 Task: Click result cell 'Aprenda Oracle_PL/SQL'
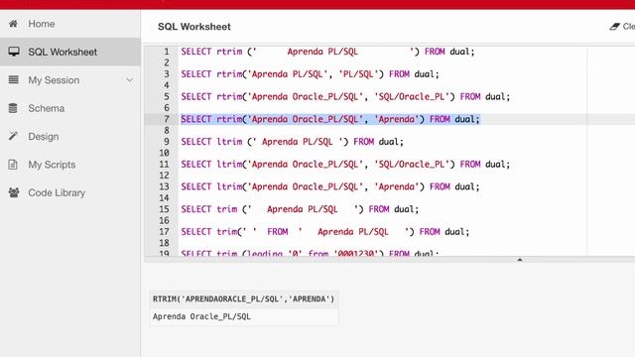point(244,316)
